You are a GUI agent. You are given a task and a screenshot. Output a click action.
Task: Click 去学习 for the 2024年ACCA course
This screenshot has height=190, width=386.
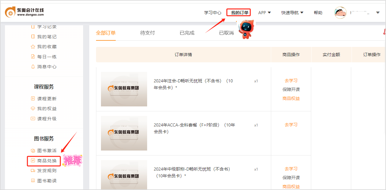click(291, 125)
